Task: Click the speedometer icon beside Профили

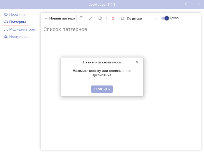Action: [6, 14]
